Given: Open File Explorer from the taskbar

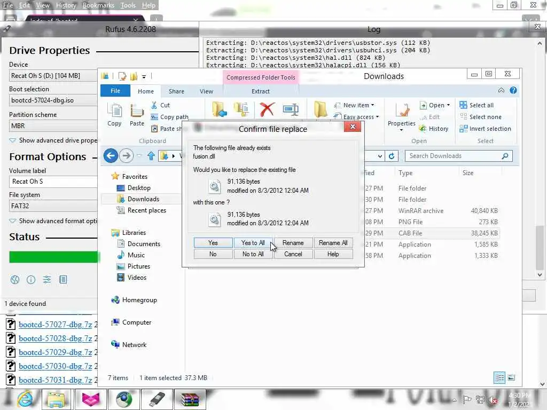Looking at the screenshot, I should (x=57, y=399).
